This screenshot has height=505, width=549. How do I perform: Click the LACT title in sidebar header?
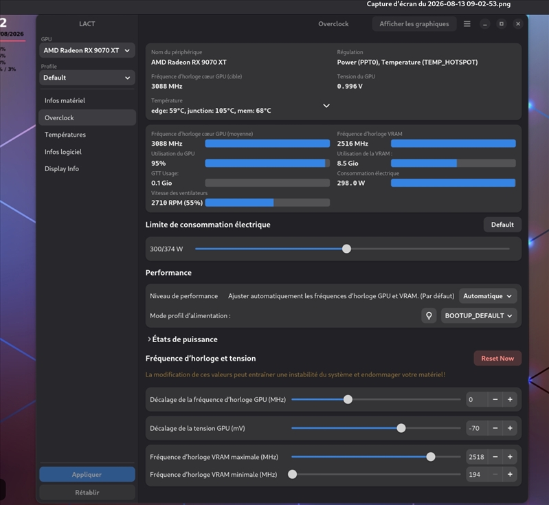(x=87, y=24)
